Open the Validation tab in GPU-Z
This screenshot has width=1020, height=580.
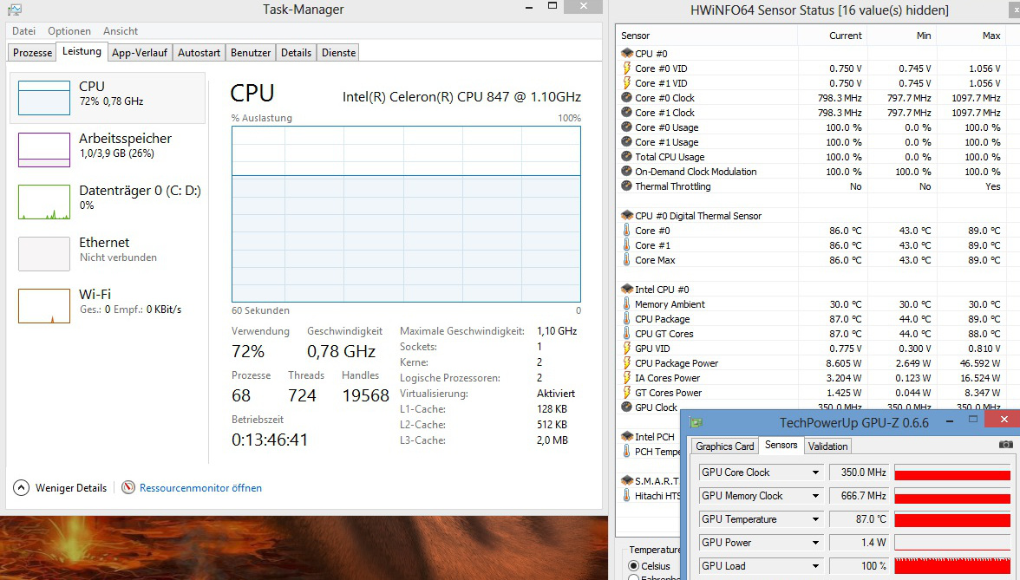pos(827,446)
